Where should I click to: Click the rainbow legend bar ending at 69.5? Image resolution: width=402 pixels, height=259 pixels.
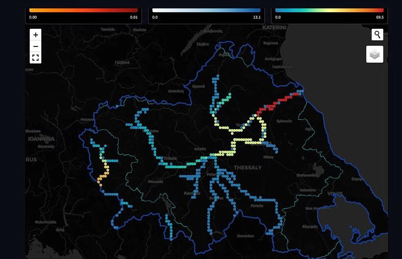[x=329, y=10]
